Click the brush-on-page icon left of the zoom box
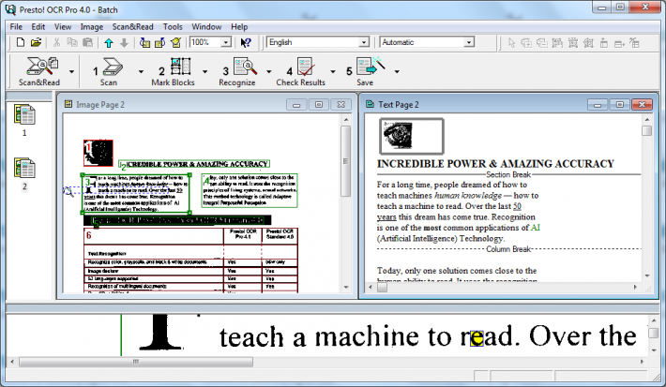666x387 pixels. coord(175,43)
